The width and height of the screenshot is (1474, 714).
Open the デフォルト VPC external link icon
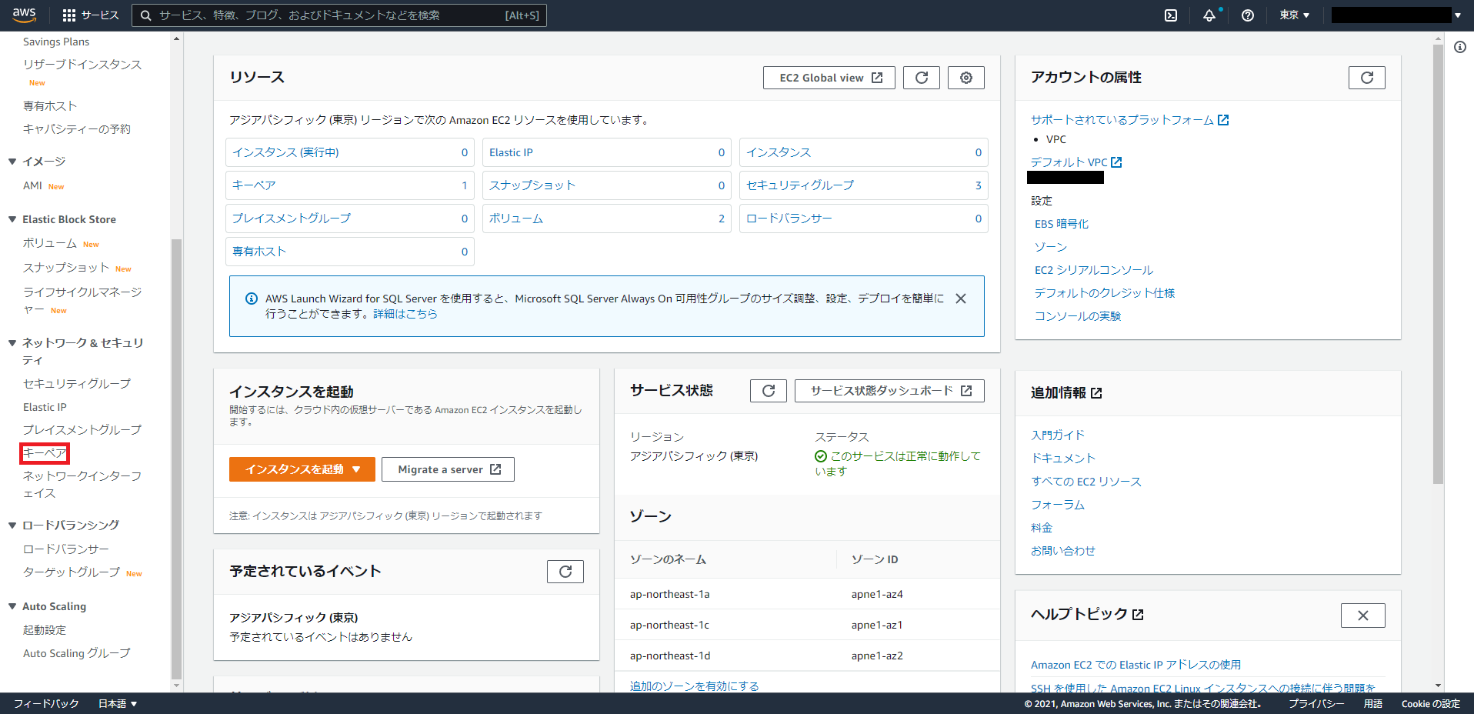(1117, 162)
